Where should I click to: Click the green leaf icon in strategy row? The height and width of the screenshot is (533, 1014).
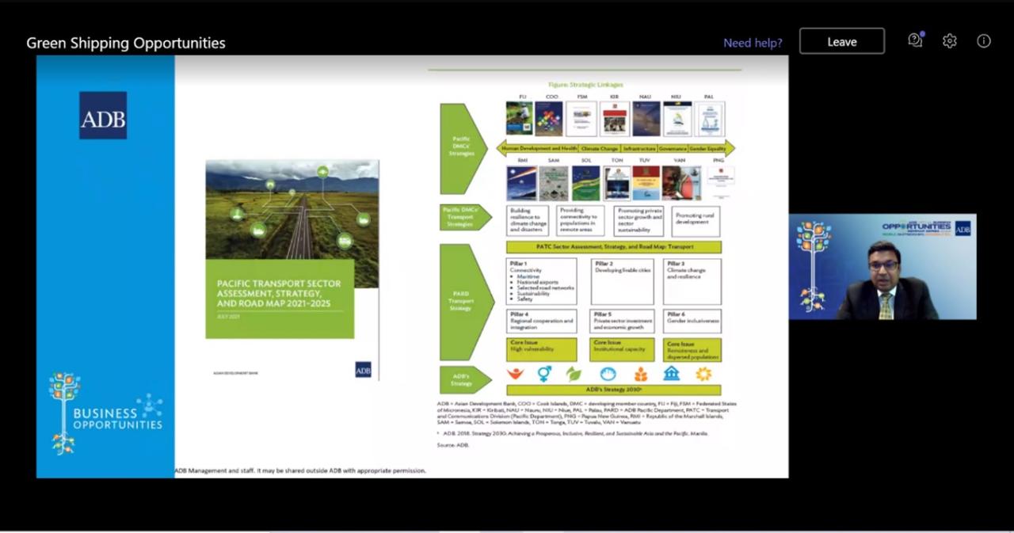coord(574,374)
